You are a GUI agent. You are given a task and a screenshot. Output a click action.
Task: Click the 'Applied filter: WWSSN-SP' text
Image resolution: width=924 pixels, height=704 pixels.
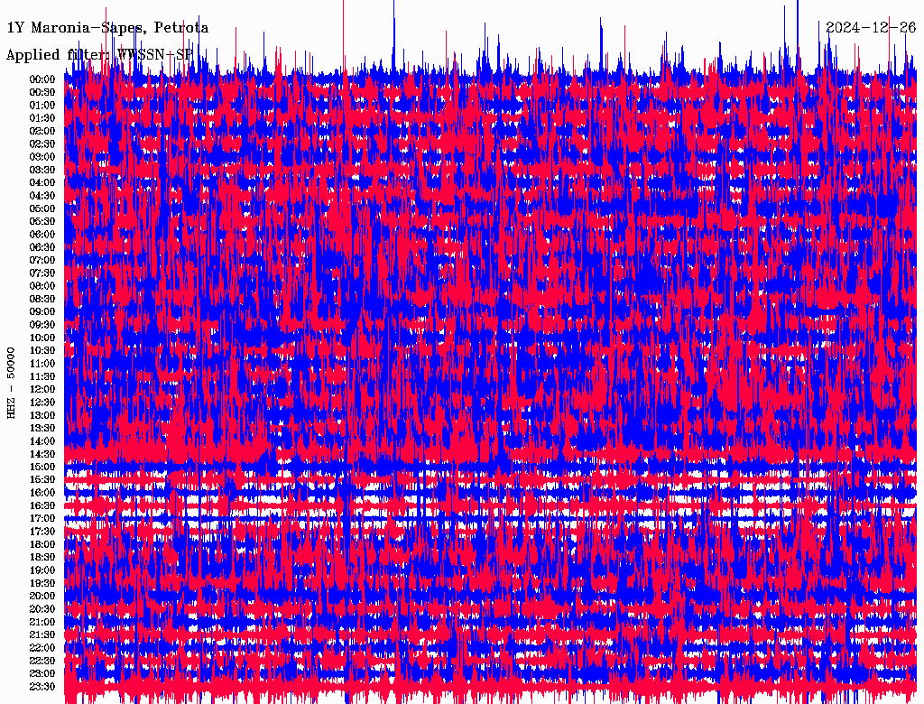click(x=99, y=55)
